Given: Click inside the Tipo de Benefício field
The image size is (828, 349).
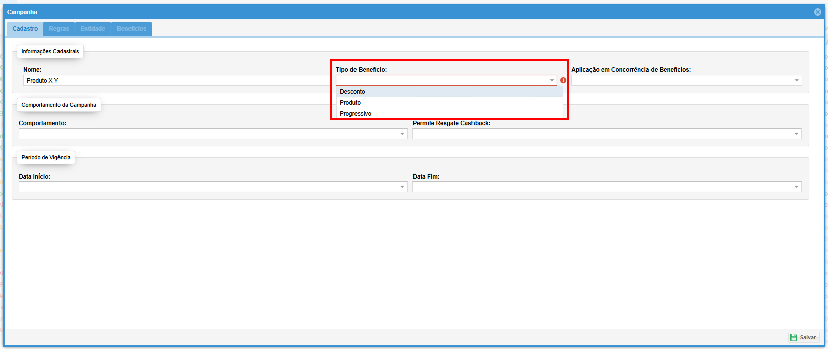Looking at the screenshot, I should [x=442, y=80].
